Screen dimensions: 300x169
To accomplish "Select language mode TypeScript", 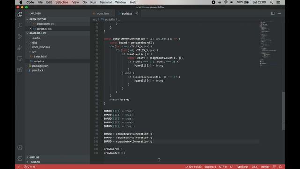I will click(x=242, y=167).
